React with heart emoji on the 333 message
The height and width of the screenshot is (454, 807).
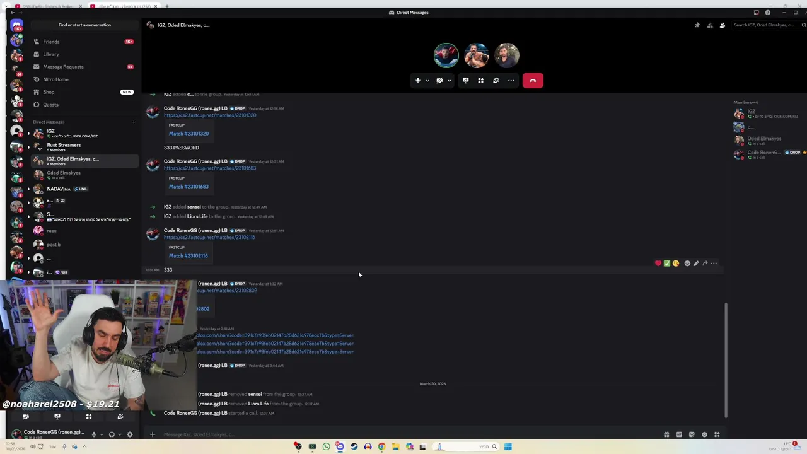658,264
